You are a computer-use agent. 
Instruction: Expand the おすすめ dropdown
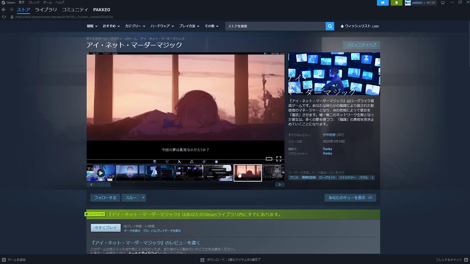(111, 26)
